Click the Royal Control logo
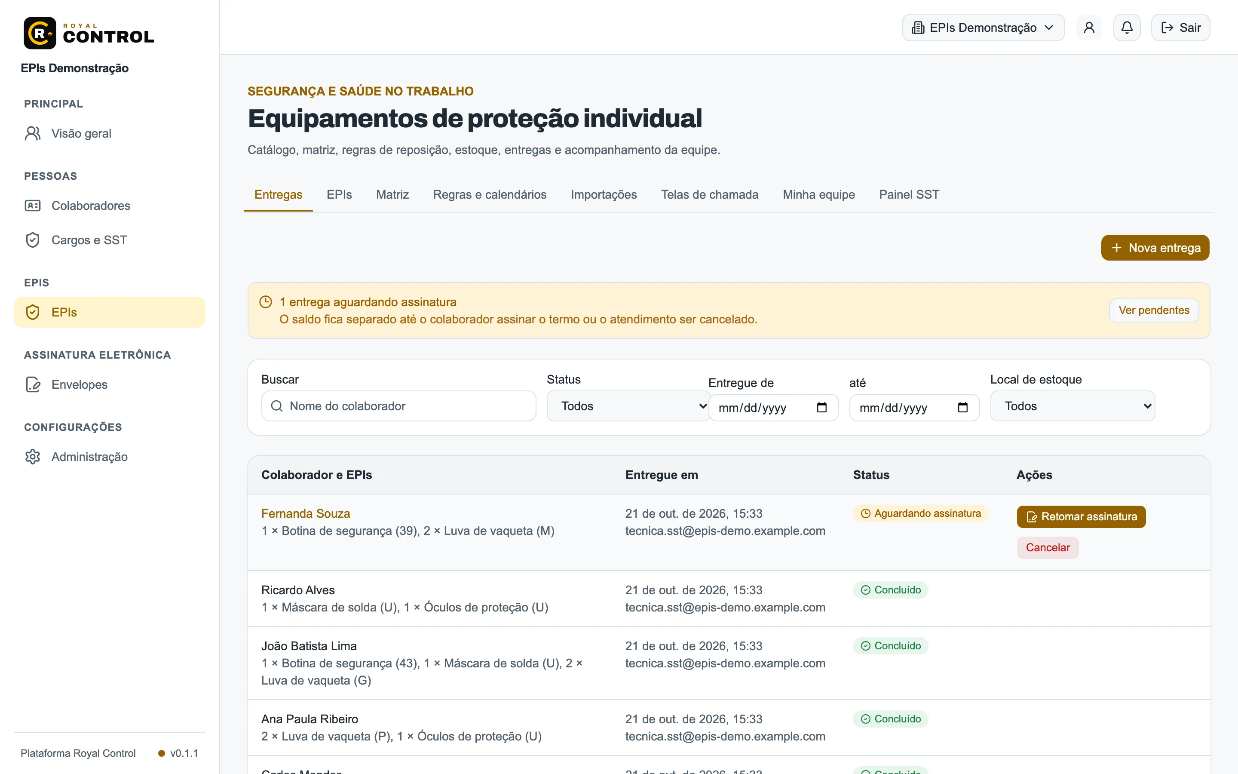Image resolution: width=1238 pixels, height=774 pixels. 89,33
